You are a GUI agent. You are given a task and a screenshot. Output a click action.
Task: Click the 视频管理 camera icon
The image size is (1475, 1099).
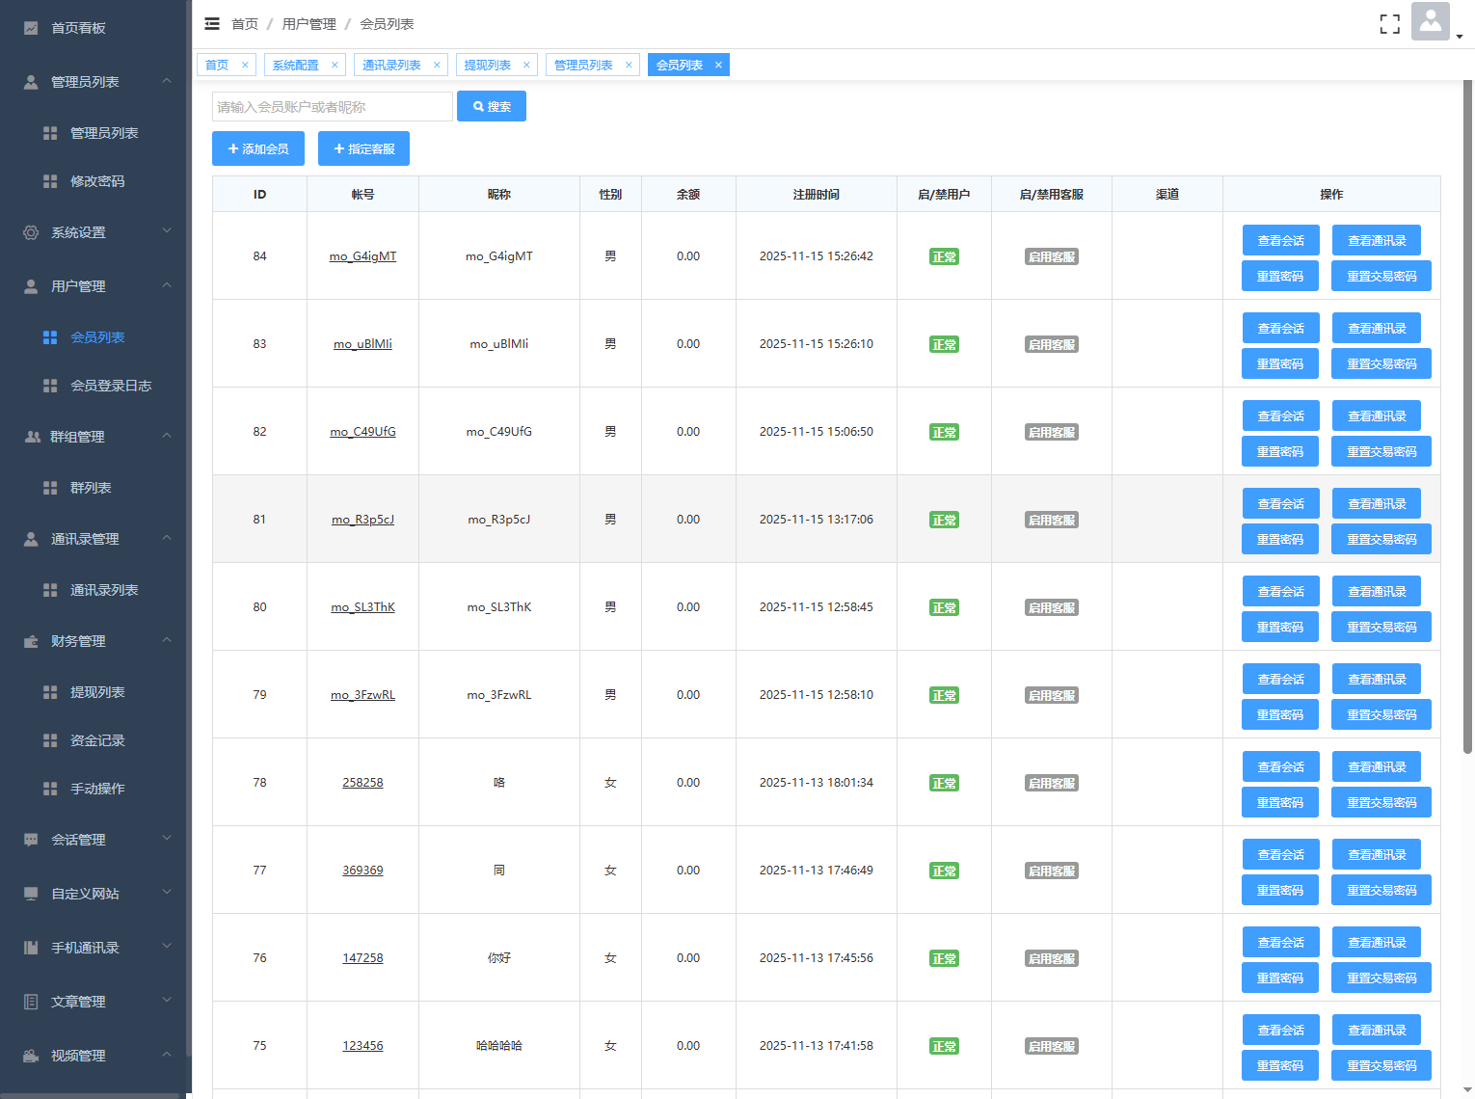click(x=31, y=1056)
